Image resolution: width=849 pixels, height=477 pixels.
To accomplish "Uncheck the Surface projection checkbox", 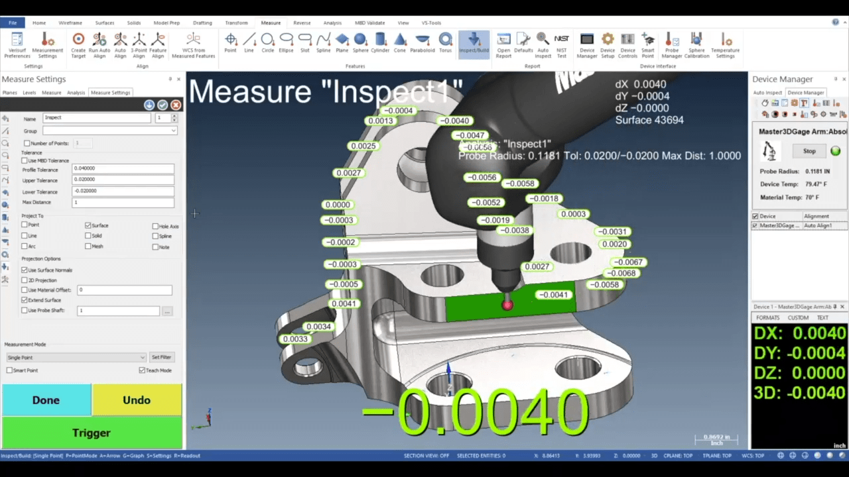I will (x=88, y=225).
